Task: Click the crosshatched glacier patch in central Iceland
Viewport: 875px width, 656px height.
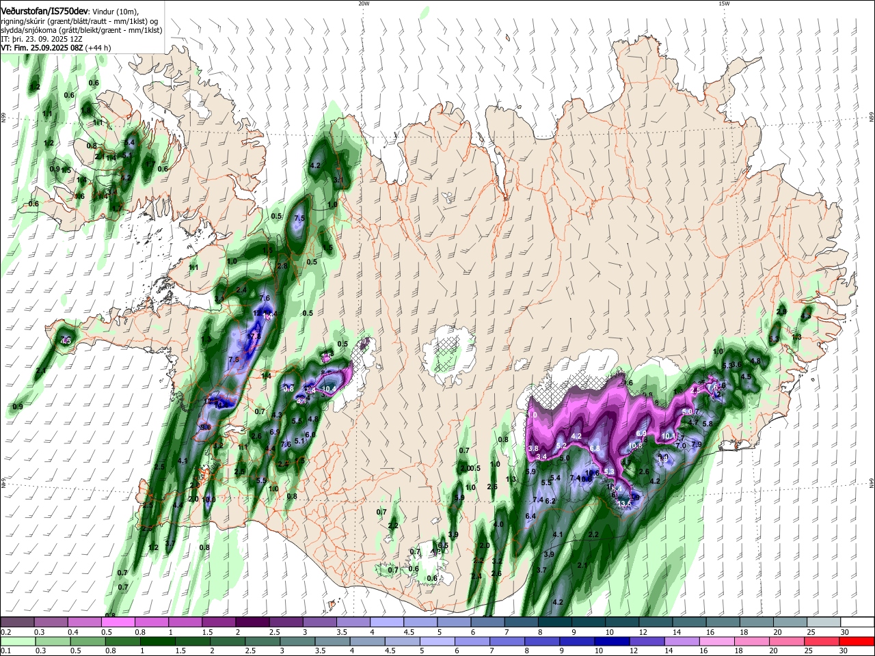Action: [448, 354]
